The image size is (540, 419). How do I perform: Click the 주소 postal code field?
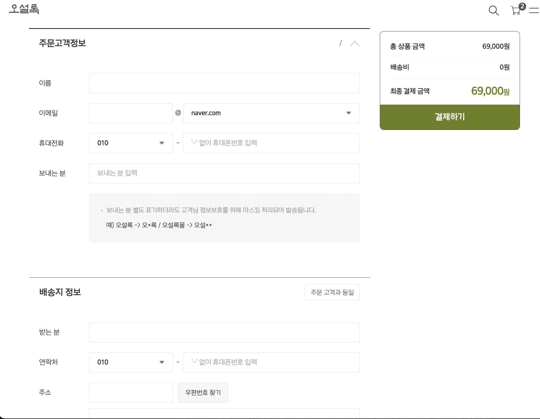click(x=131, y=393)
